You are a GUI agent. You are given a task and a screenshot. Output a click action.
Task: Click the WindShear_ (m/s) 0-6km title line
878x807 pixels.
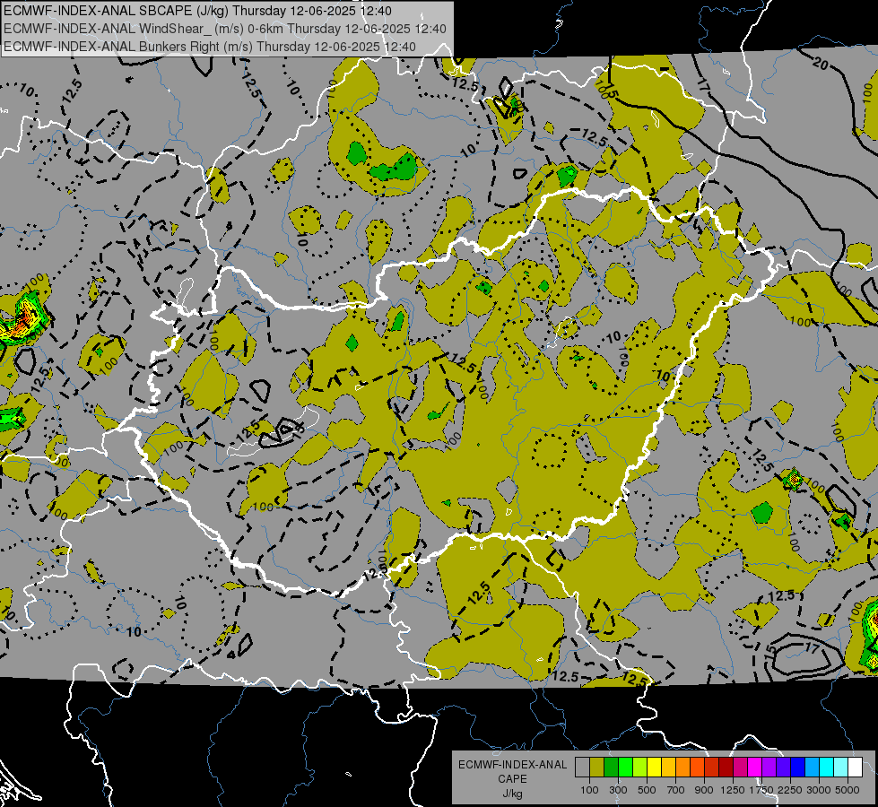[224, 28]
